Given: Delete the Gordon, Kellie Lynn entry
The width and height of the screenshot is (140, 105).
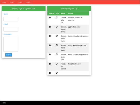Looking at the screenshot, I should tap(50, 54).
